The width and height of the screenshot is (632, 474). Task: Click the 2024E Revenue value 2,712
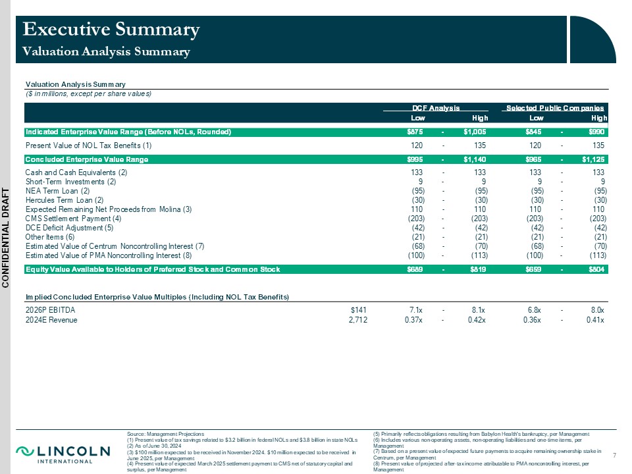(357, 320)
